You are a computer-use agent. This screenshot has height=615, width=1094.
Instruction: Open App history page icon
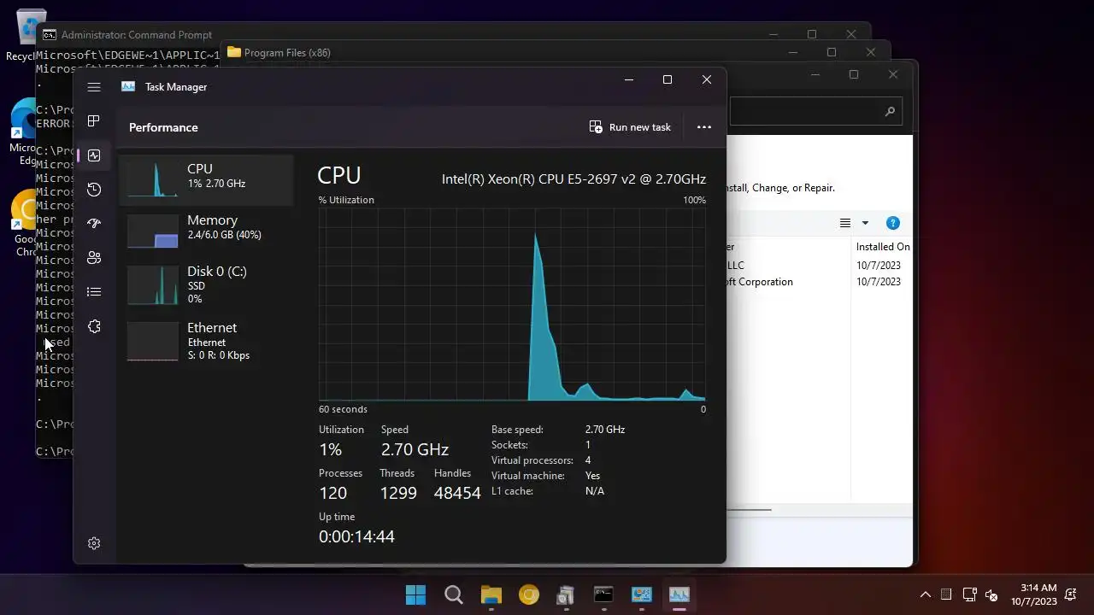(x=94, y=190)
